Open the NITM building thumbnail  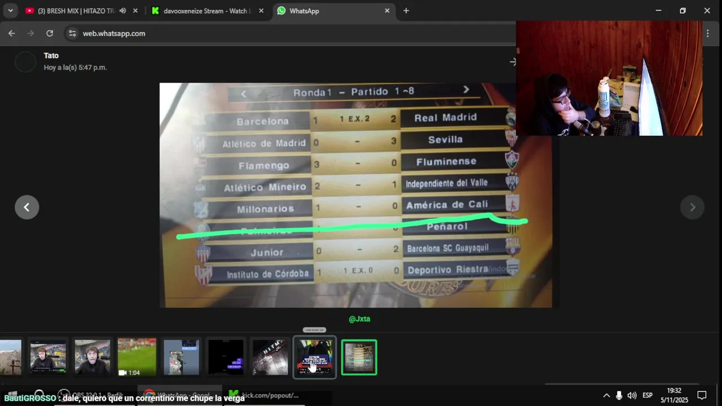pos(270,357)
